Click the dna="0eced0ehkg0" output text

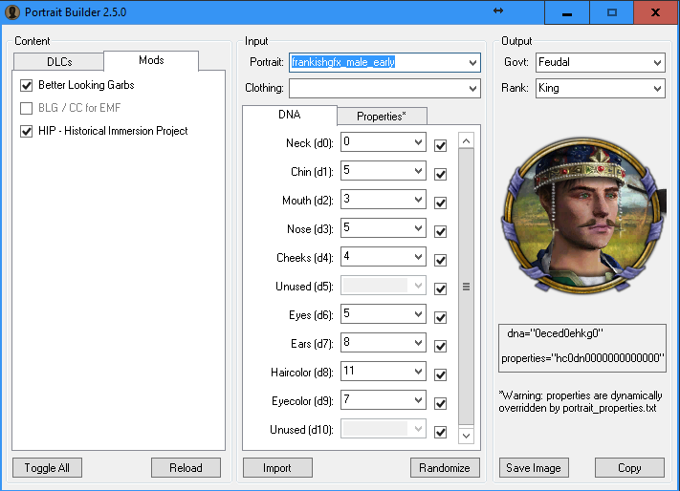point(555,333)
